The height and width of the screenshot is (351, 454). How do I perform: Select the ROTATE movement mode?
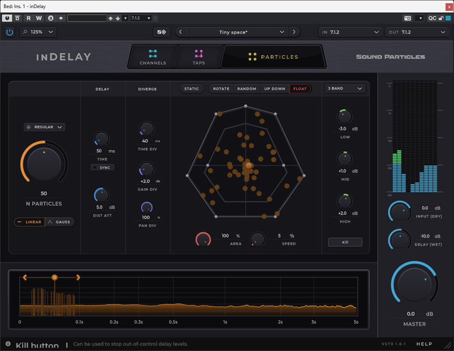point(221,88)
